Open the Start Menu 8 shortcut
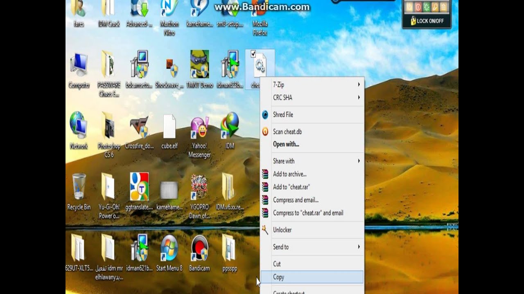This screenshot has height=294, width=524. click(169, 252)
